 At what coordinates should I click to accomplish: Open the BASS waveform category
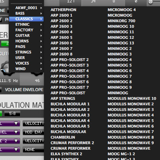[x=26, y=13]
